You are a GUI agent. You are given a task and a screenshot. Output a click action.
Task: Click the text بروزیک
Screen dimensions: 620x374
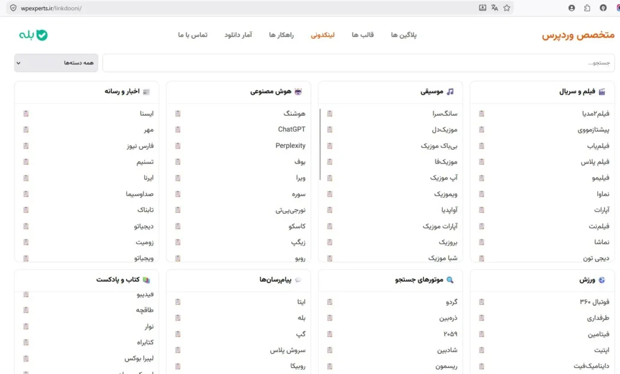pyautogui.click(x=448, y=242)
